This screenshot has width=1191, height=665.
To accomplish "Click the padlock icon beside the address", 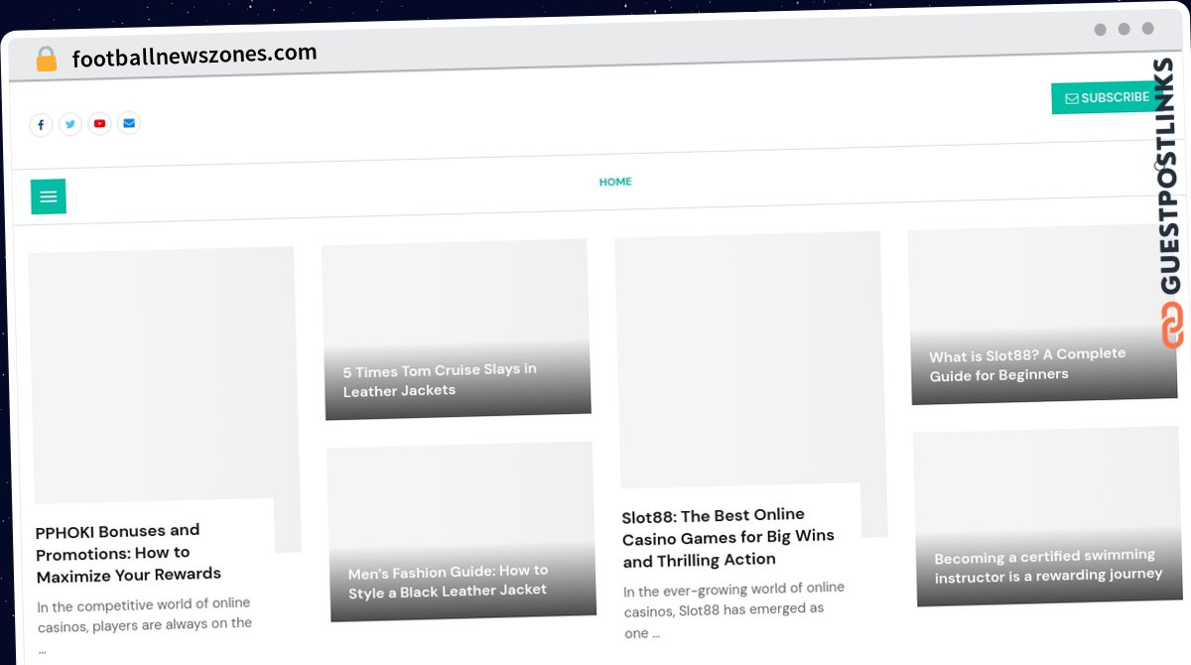I will point(47,59).
